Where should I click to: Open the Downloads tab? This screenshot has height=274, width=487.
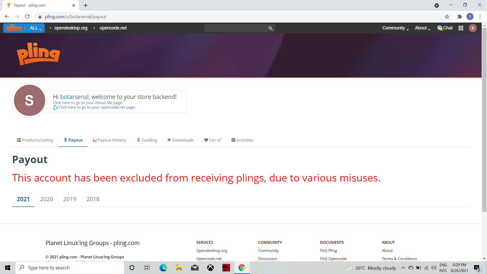pyautogui.click(x=180, y=140)
